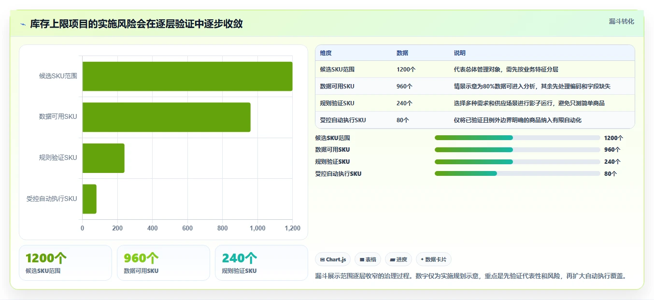Viewport: 654px width, 300px height.
Task: Open the 1200个 候选SKU范围 stat card
Action: [x=65, y=263]
